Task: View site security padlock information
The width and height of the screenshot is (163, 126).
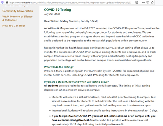Action: click(x=7, y=2)
